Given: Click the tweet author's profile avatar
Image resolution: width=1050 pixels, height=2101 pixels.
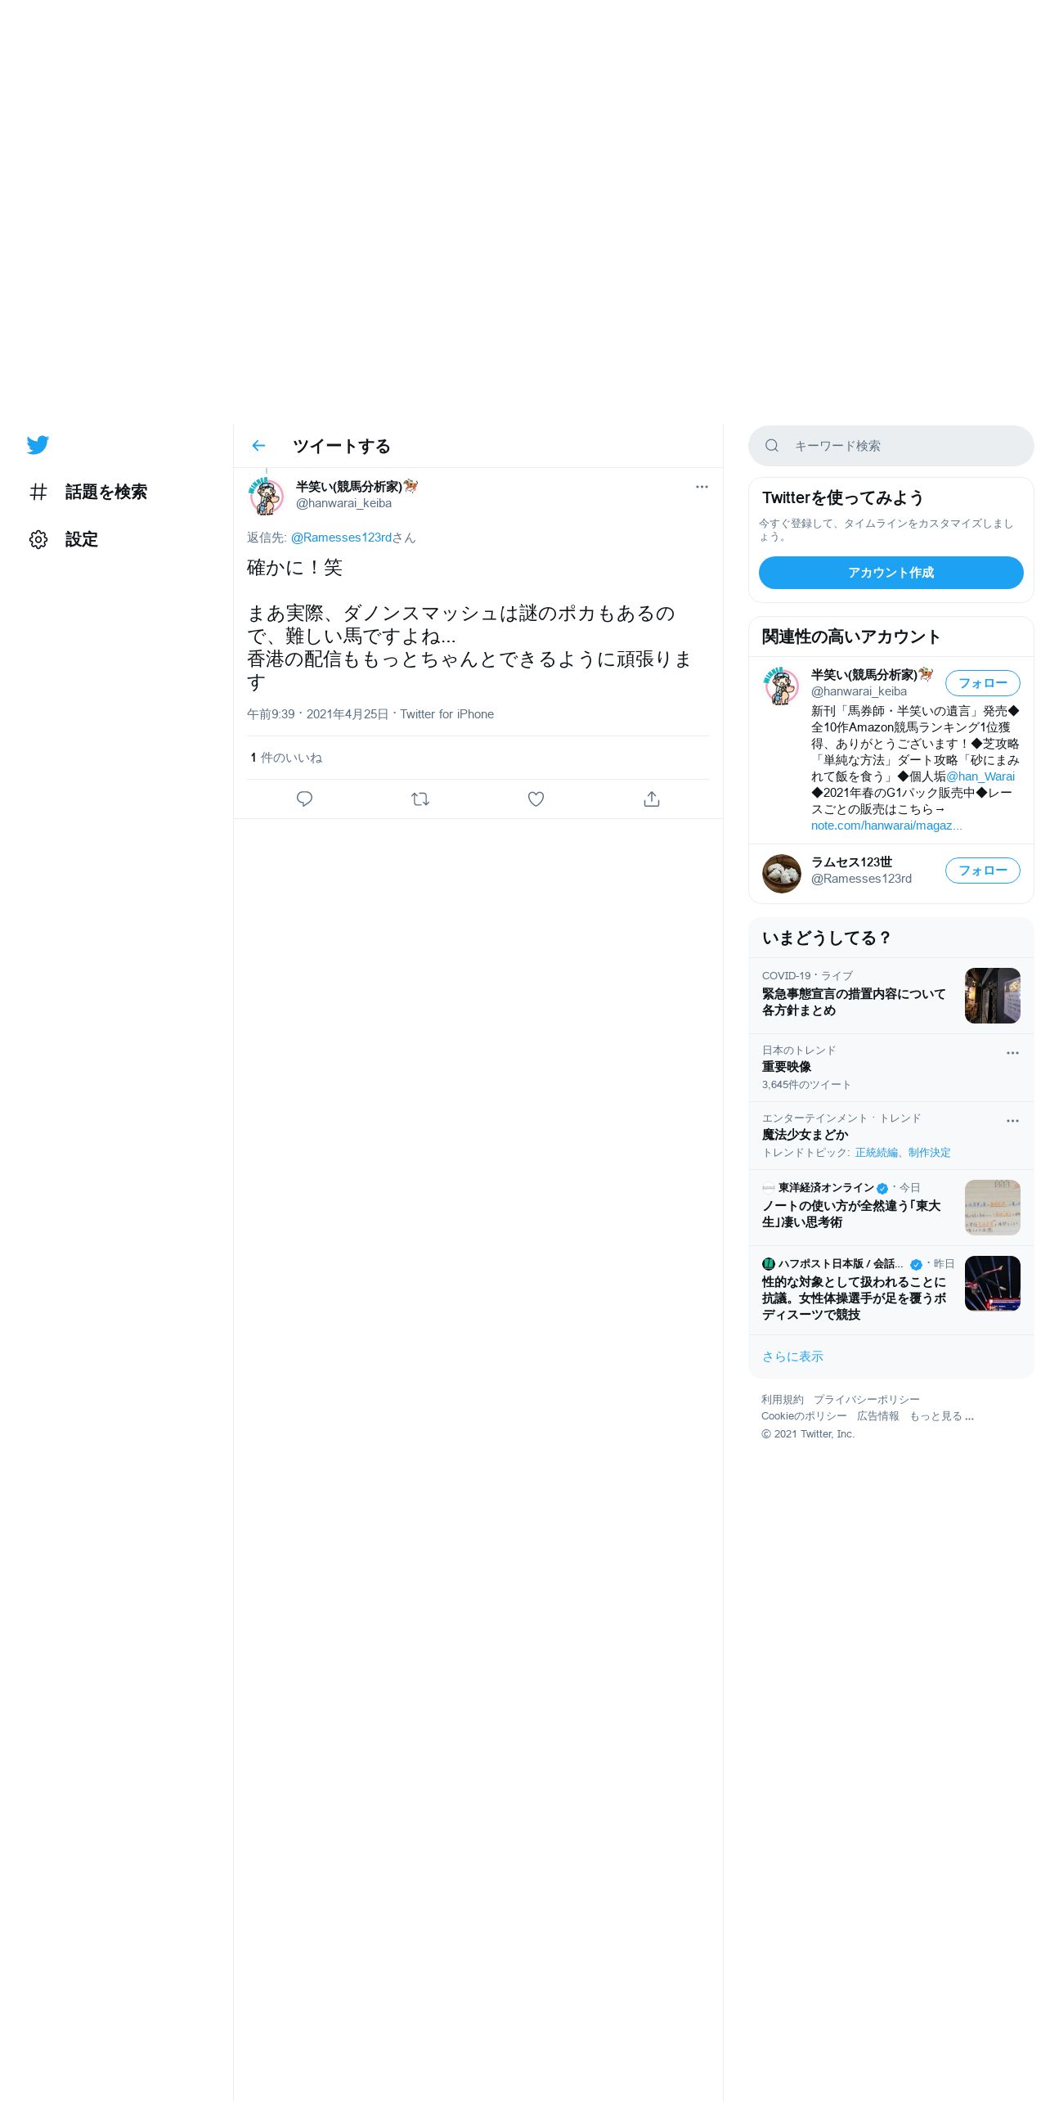Looking at the screenshot, I should coord(266,497).
